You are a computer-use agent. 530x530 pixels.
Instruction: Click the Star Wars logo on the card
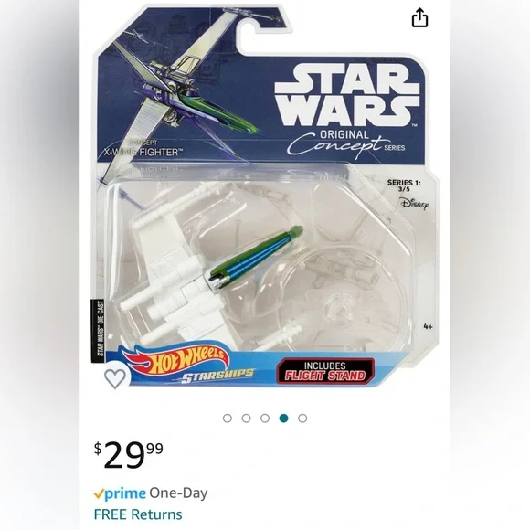point(347,96)
